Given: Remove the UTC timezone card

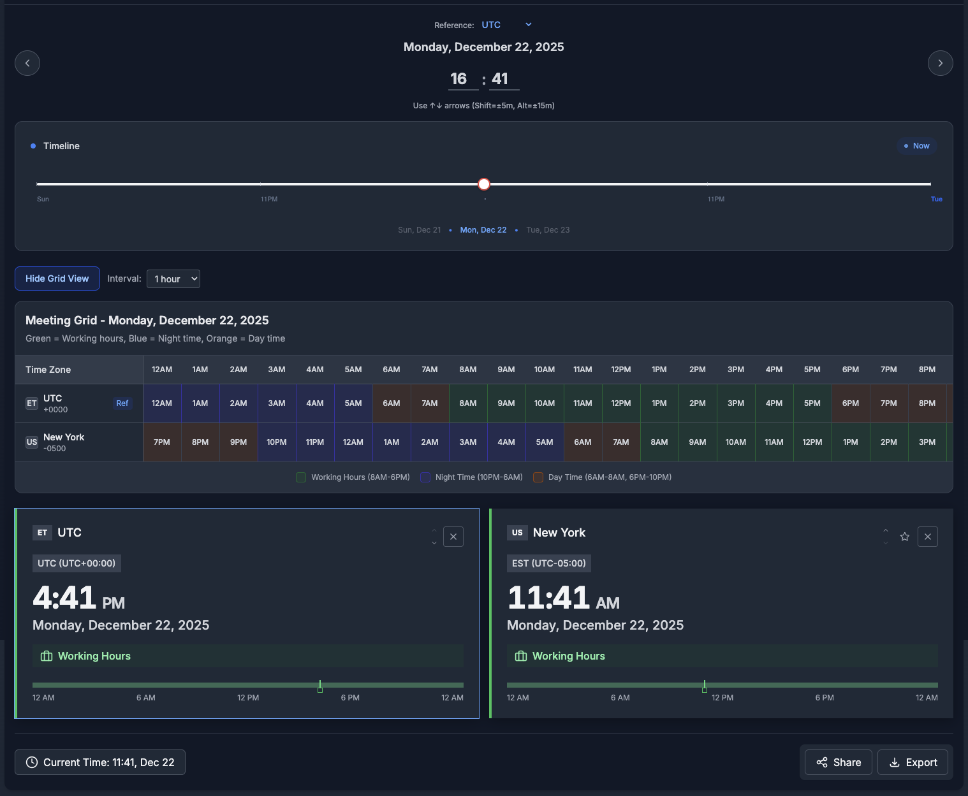Looking at the screenshot, I should [x=453, y=537].
